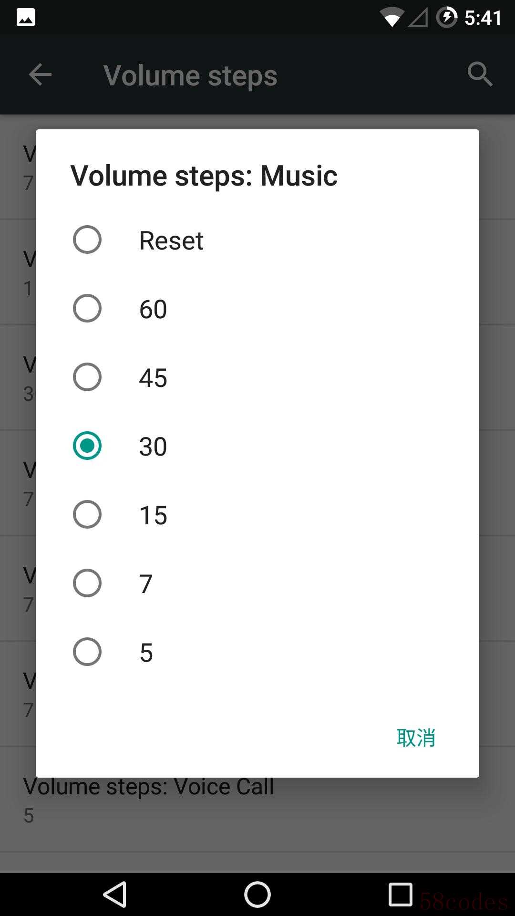
Task: Select the 30 steps radio button
Action: 87,446
